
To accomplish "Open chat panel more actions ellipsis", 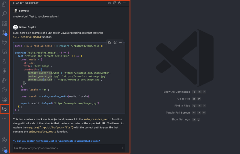I will click(x=125, y=3).
